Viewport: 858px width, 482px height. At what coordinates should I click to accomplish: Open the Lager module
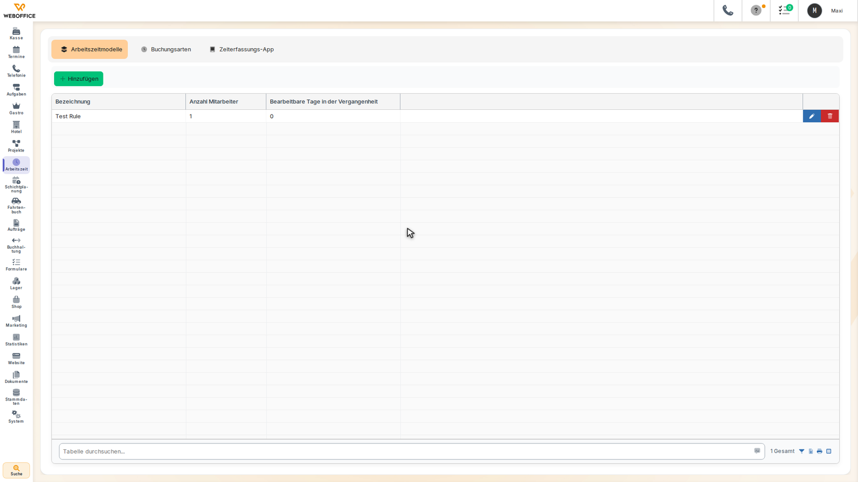16,283
